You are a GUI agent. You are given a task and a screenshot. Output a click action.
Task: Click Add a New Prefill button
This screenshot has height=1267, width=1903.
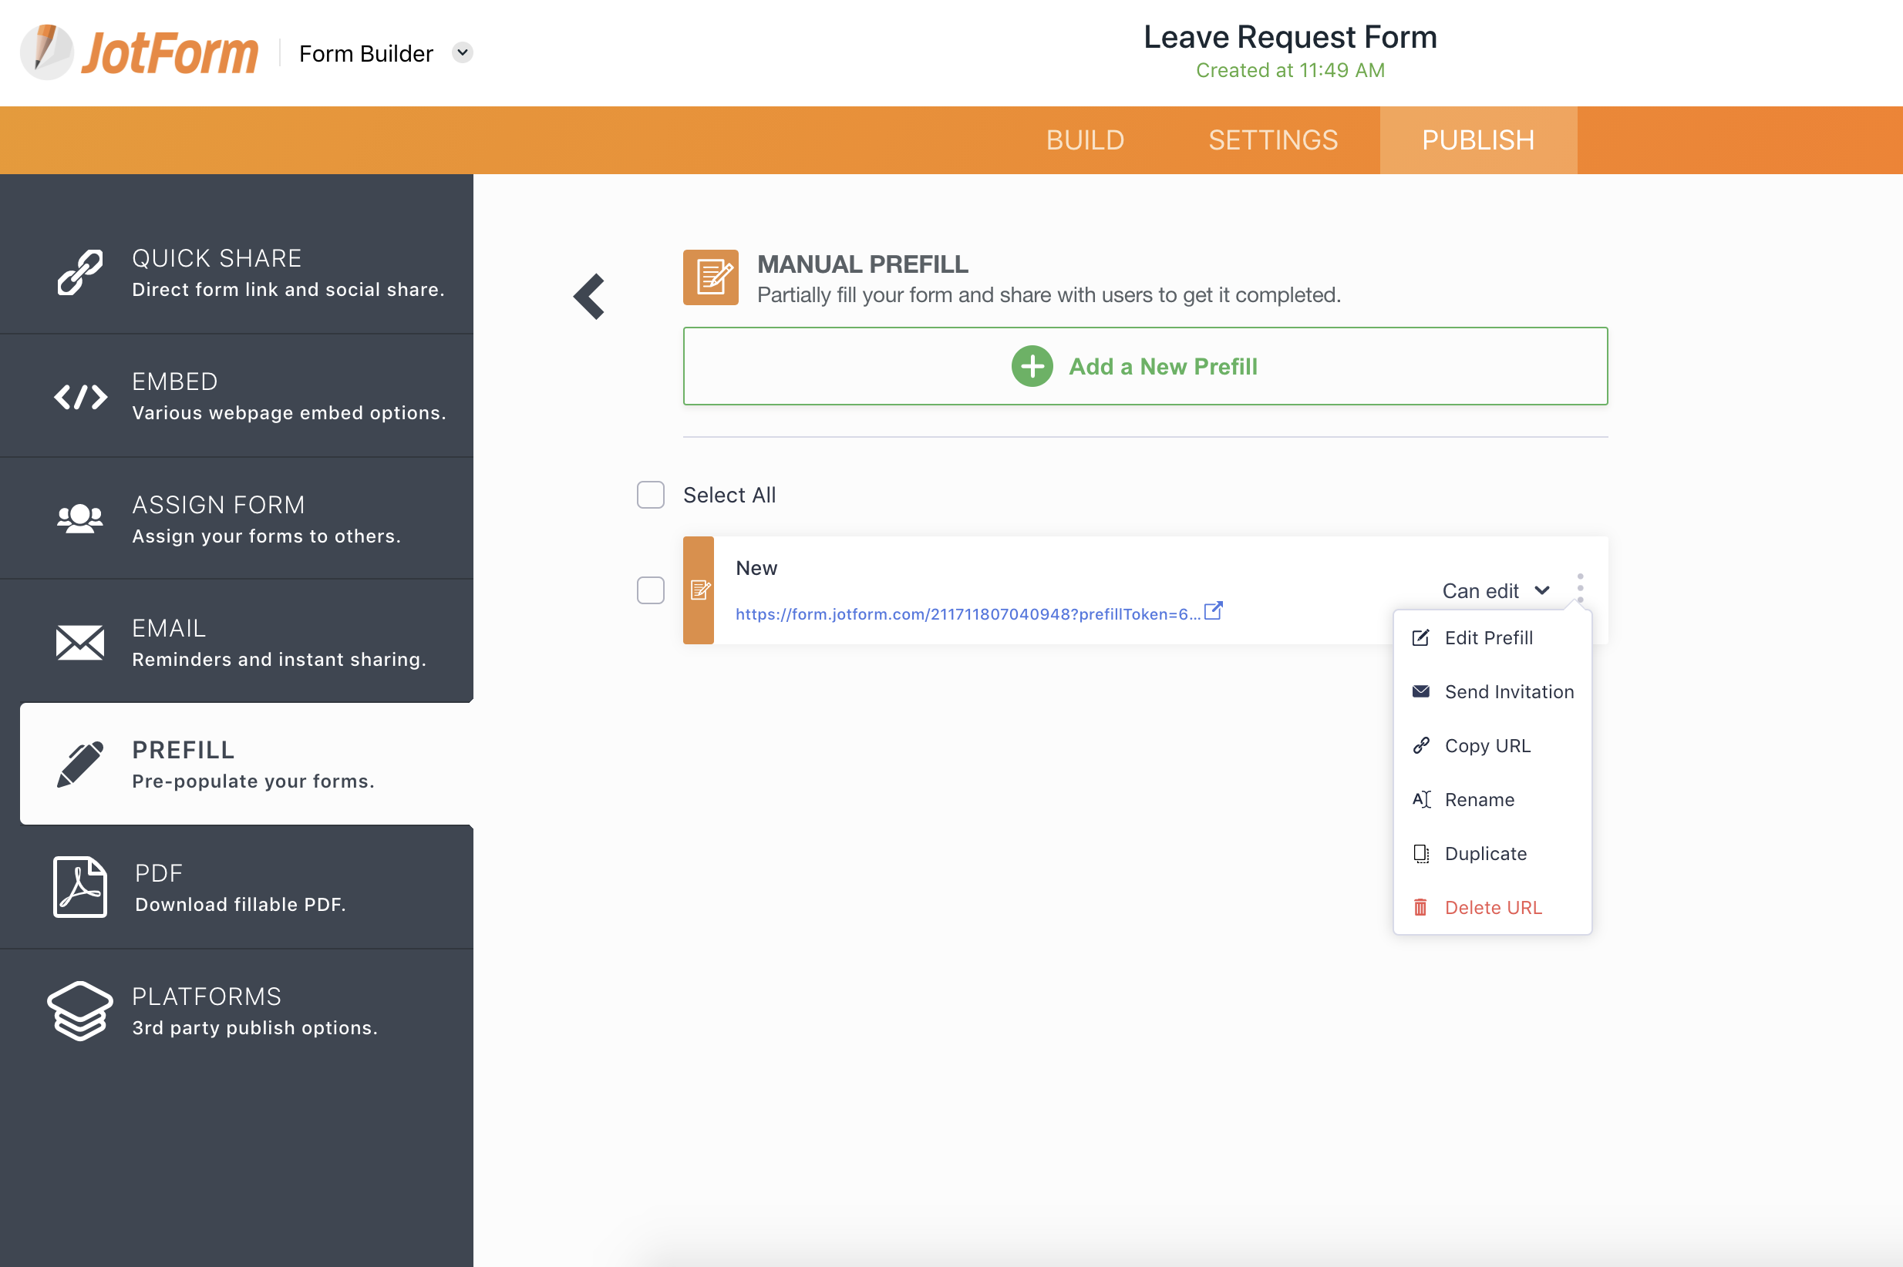[1145, 366]
